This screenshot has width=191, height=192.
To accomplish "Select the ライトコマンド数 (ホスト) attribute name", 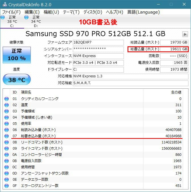I will pos(42,149).
